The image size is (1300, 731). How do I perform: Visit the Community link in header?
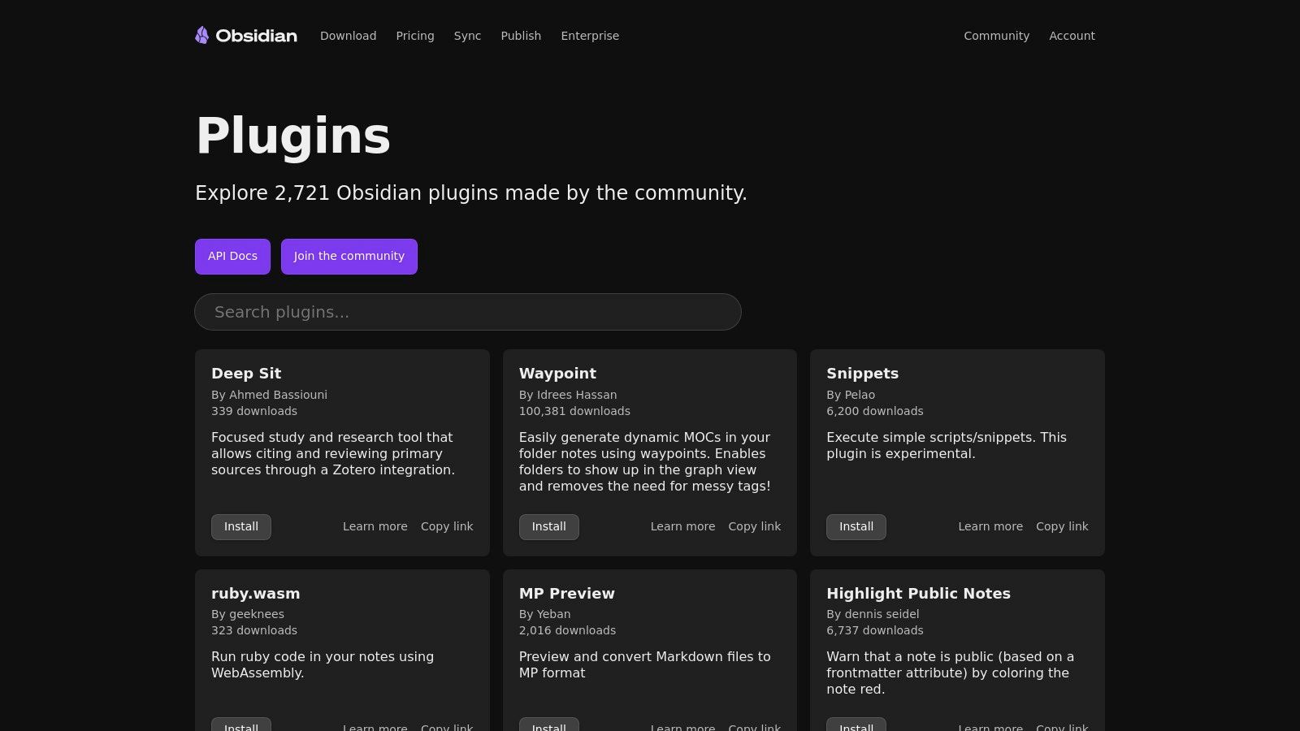[x=996, y=36]
